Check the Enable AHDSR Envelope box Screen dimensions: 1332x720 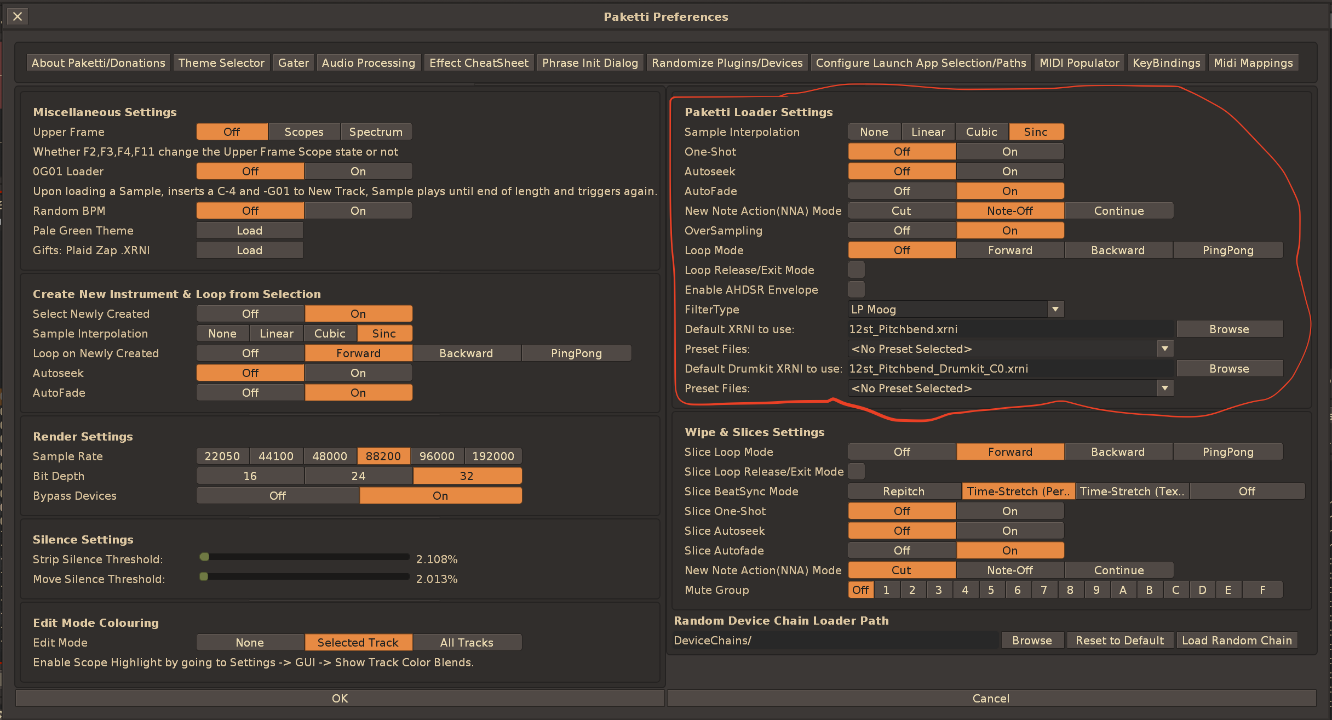856,289
